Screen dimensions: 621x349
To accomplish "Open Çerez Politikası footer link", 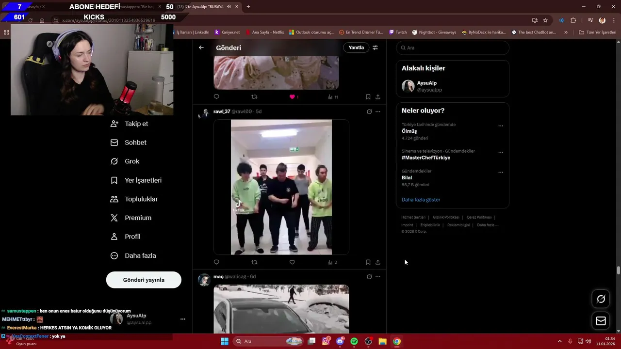I will pos(479,217).
